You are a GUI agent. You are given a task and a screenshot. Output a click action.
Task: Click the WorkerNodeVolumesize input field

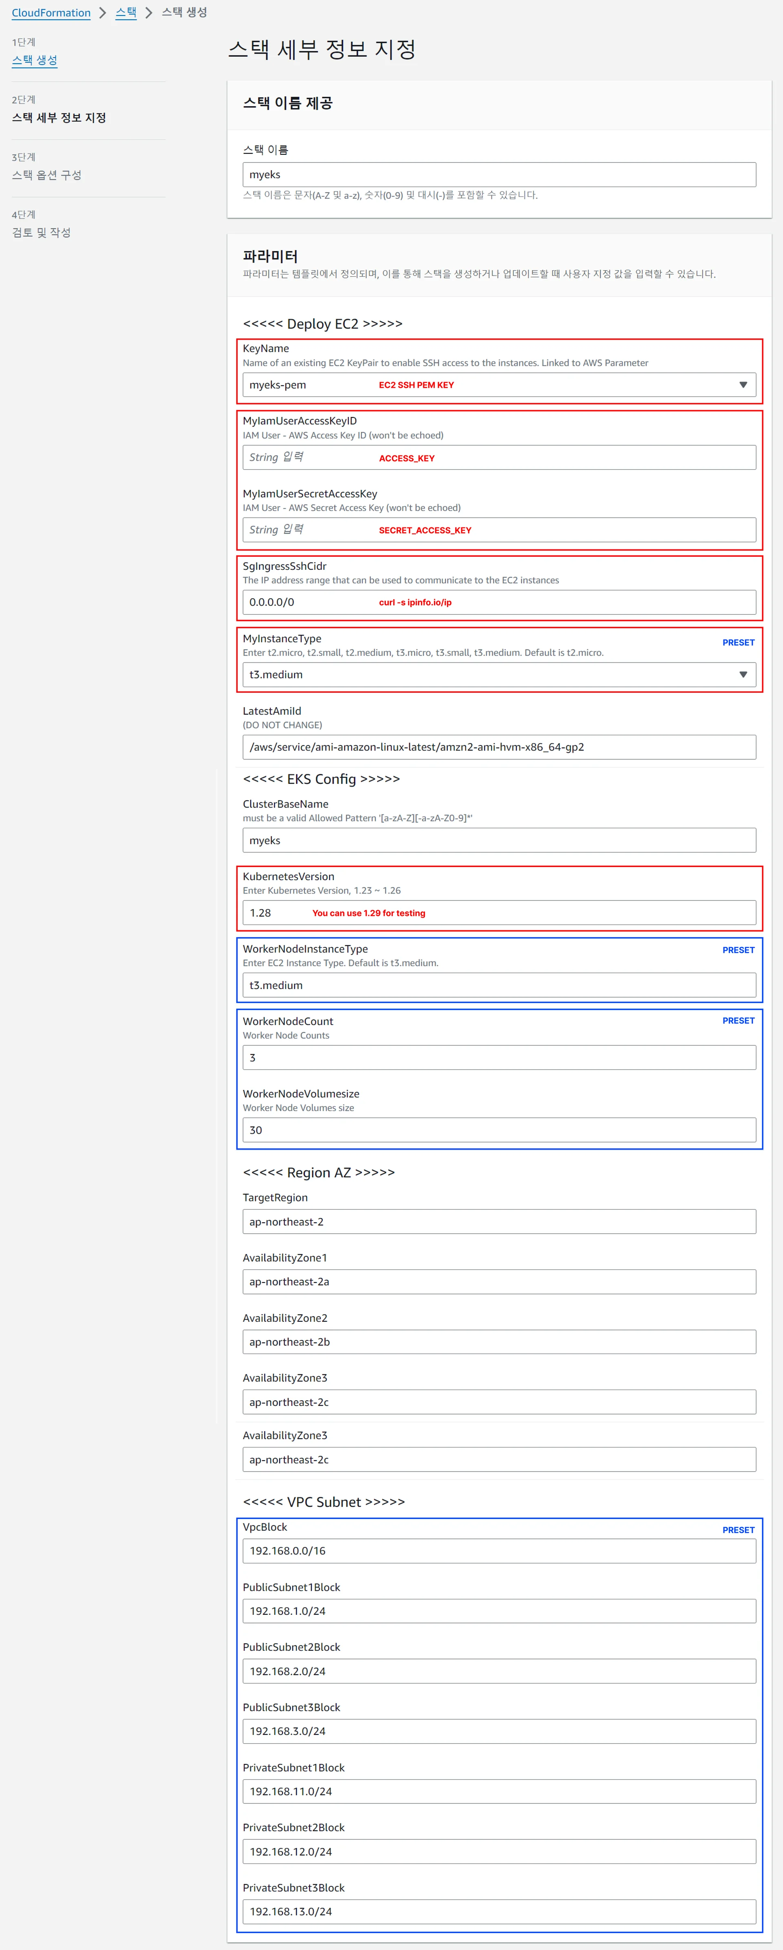tap(498, 1130)
